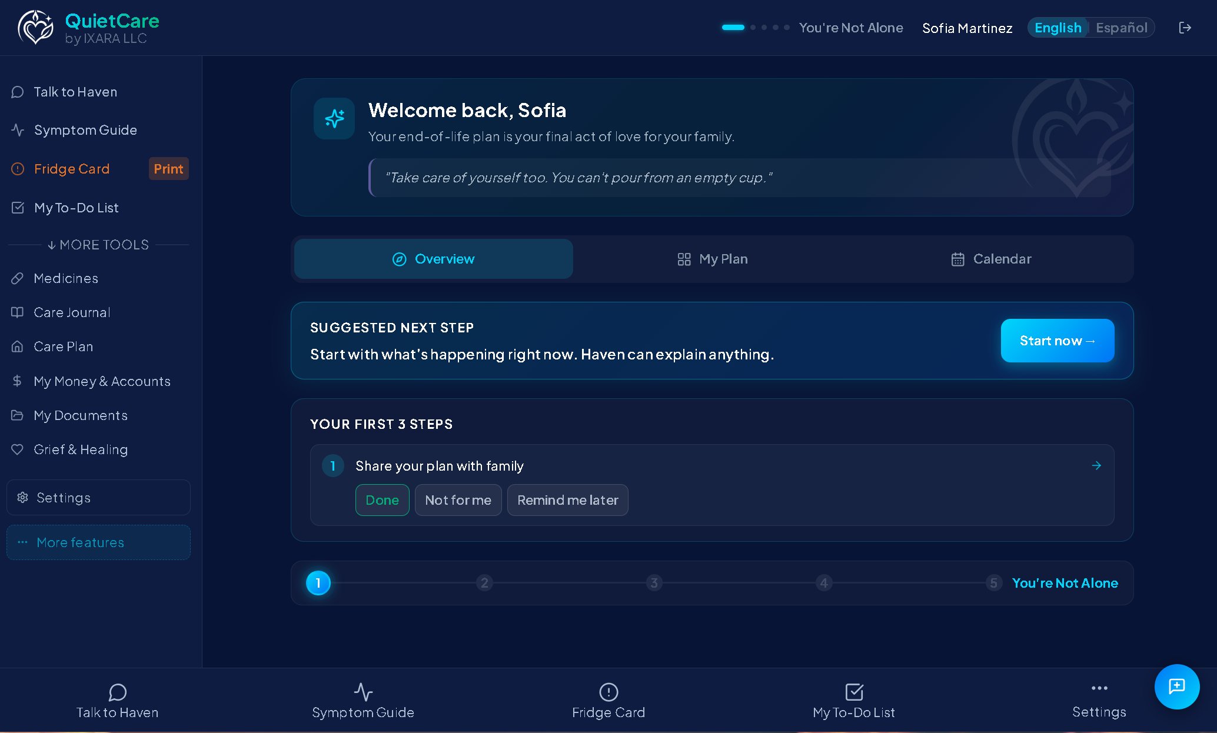Open Fridge Card from bottom bar
Viewport: 1217px width, 733px height.
click(x=608, y=701)
